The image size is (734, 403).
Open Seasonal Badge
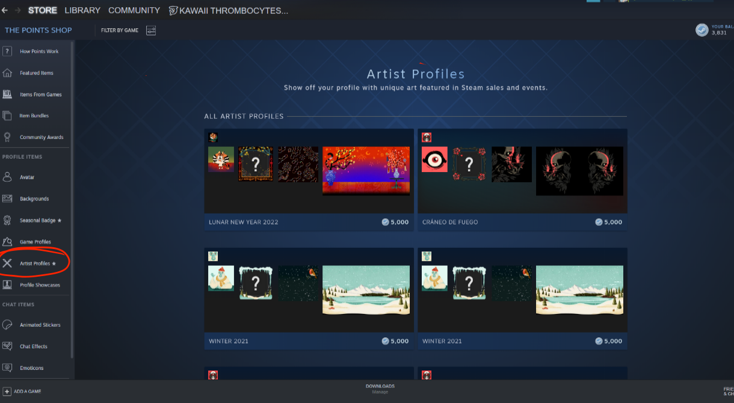pyautogui.click(x=36, y=220)
